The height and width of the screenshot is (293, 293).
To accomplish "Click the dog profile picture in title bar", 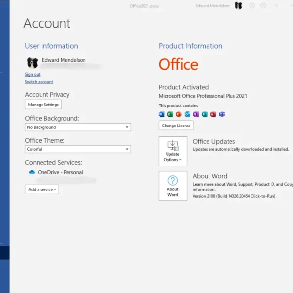I will (x=238, y=6).
